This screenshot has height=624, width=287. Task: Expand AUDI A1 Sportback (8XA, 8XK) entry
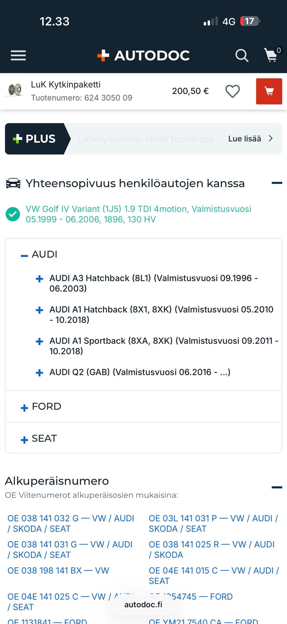[39, 341]
